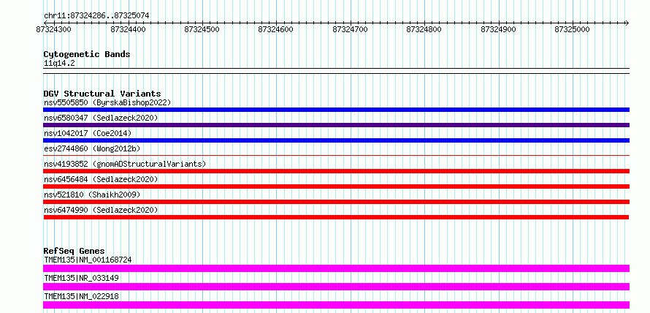Image resolution: width=650 pixels, height=313 pixels.
Task: Click ruler position 87324500
Action: coord(202,29)
